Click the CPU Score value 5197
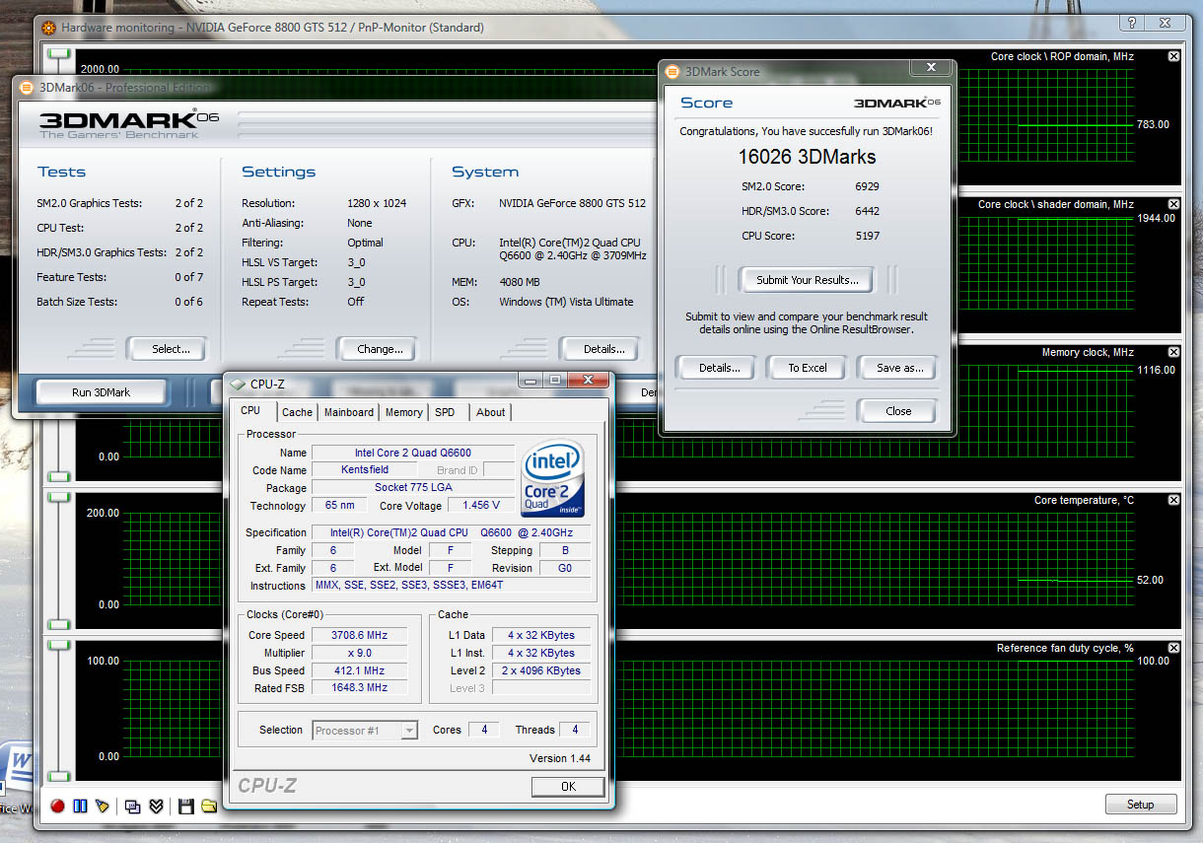The height and width of the screenshot is (843, 1203). pos(867,236)
